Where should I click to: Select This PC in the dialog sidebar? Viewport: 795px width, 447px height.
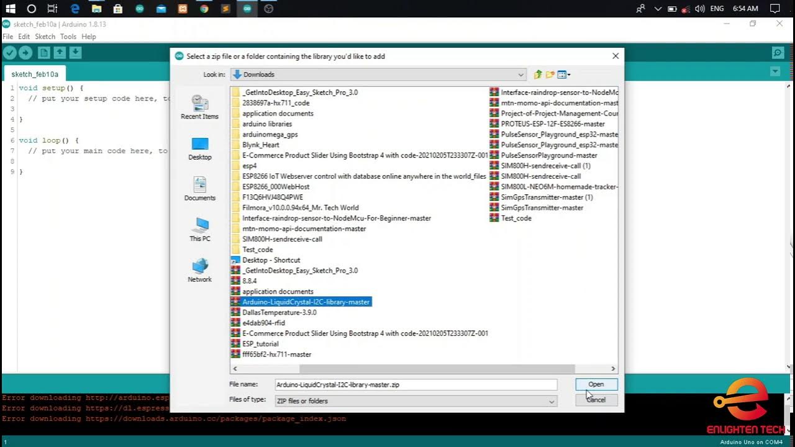pyautogui.click(x=199, y=230)
